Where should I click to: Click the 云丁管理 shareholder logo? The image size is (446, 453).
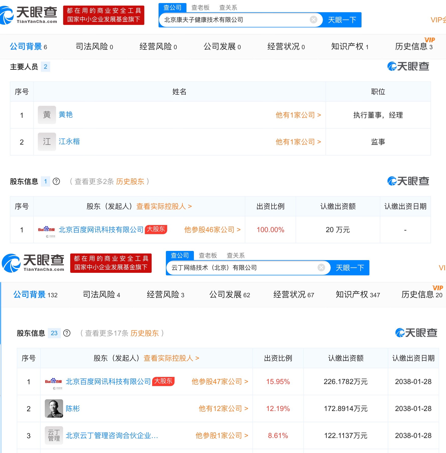coord(54,435)
